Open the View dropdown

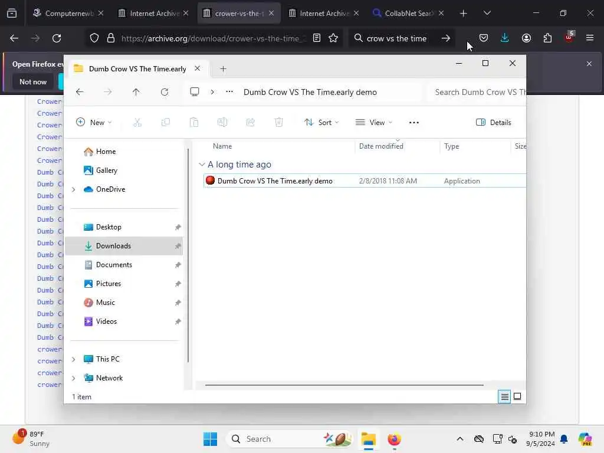[x=373, y=123]
